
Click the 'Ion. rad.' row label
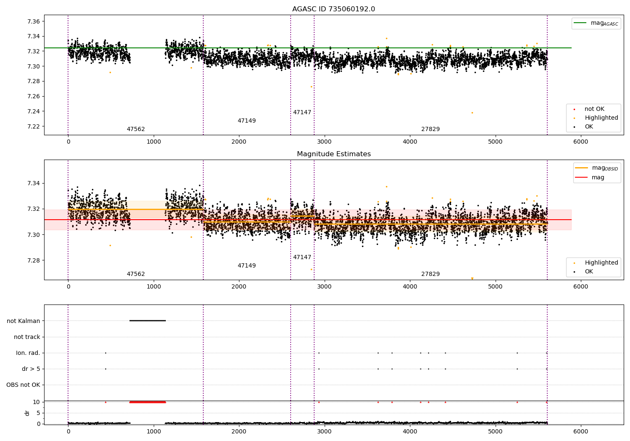click(28, 353)
